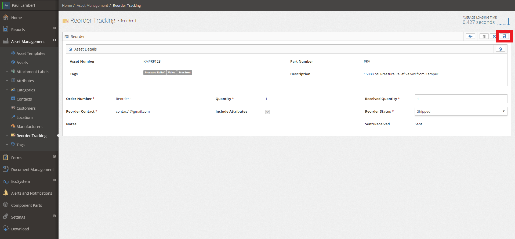Select Reorder Tracking in the sidebar
515x239 pixels.
31,136
